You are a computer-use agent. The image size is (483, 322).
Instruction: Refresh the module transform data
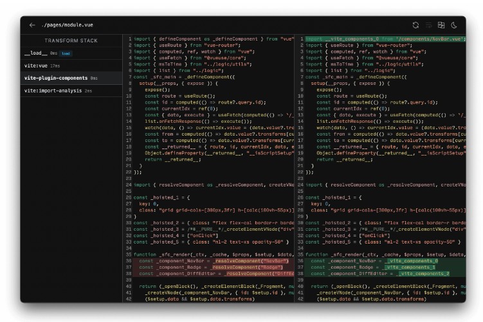415,25
